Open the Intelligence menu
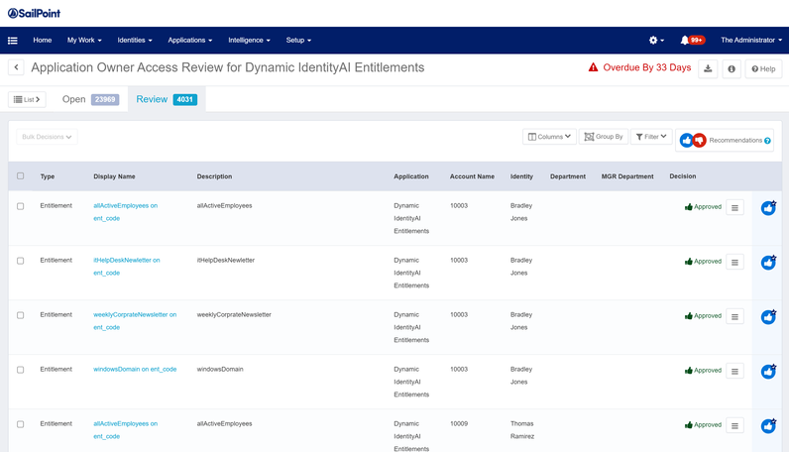The width and height of the screenshot is (789, 452). pyautogui.click(x=249, y=41)
